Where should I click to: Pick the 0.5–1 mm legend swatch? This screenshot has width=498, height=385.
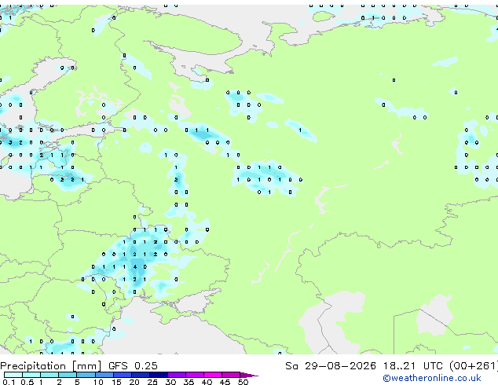(x=31, y=375)
